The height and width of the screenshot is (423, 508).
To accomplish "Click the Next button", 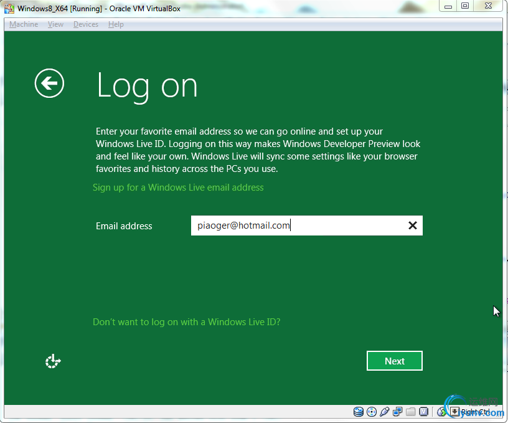I will tap(395, 361).
